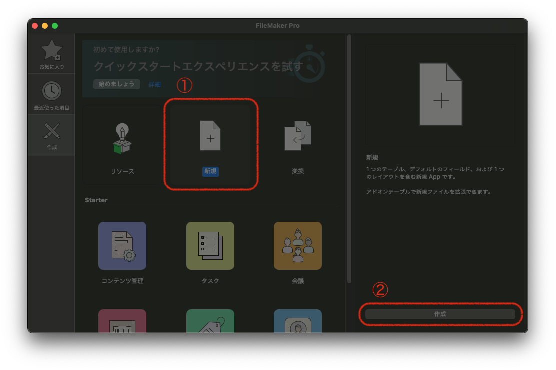
Task: Click the コンテンツ管理 label text
Action: coord(122,281)
